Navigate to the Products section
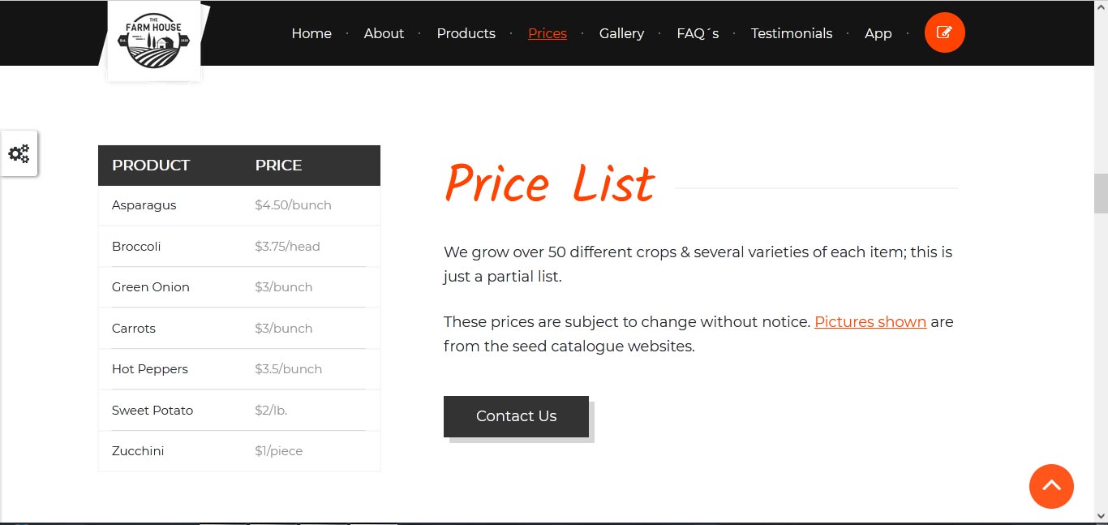Viewport: 1108px width, 525px height. pyautogui.click(x=466, y=33)
